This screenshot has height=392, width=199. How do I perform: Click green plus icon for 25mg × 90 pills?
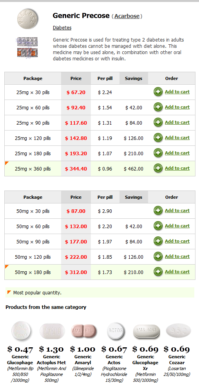pos(158,122)
